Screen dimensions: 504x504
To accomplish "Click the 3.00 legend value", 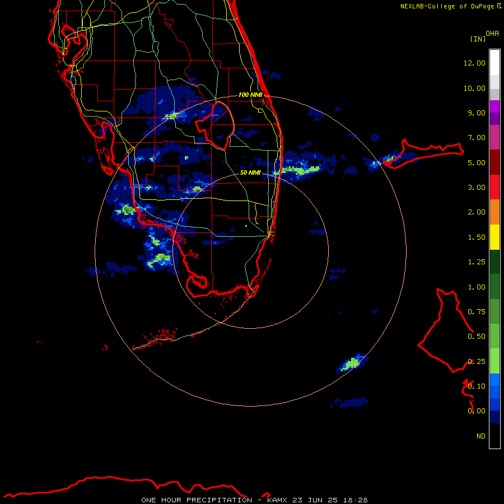I will click(477, 188).
